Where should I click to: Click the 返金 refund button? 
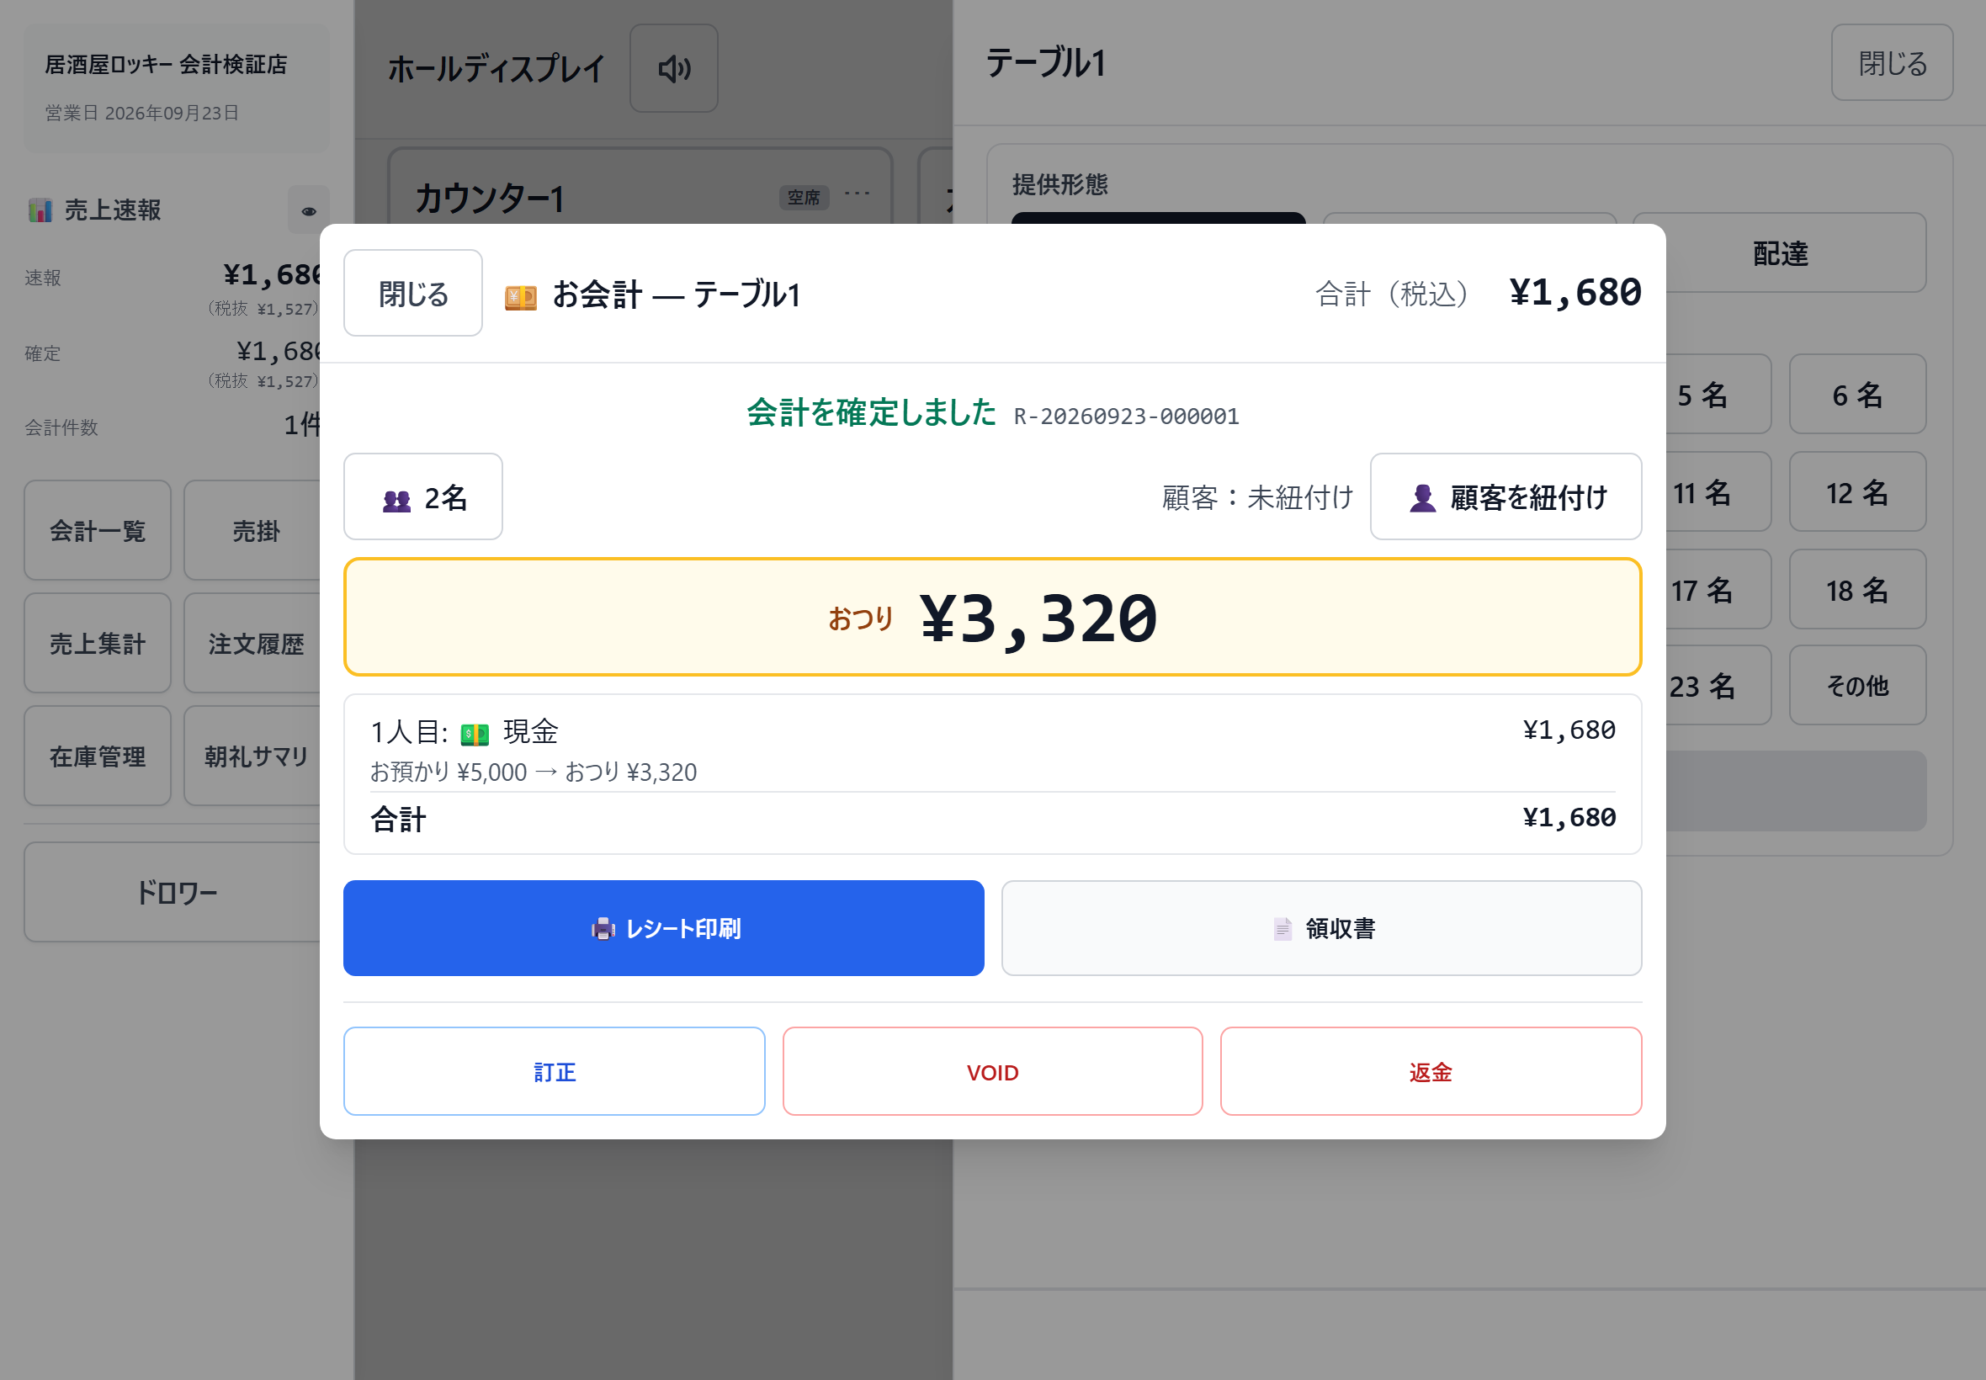tap(1431, 1071)
